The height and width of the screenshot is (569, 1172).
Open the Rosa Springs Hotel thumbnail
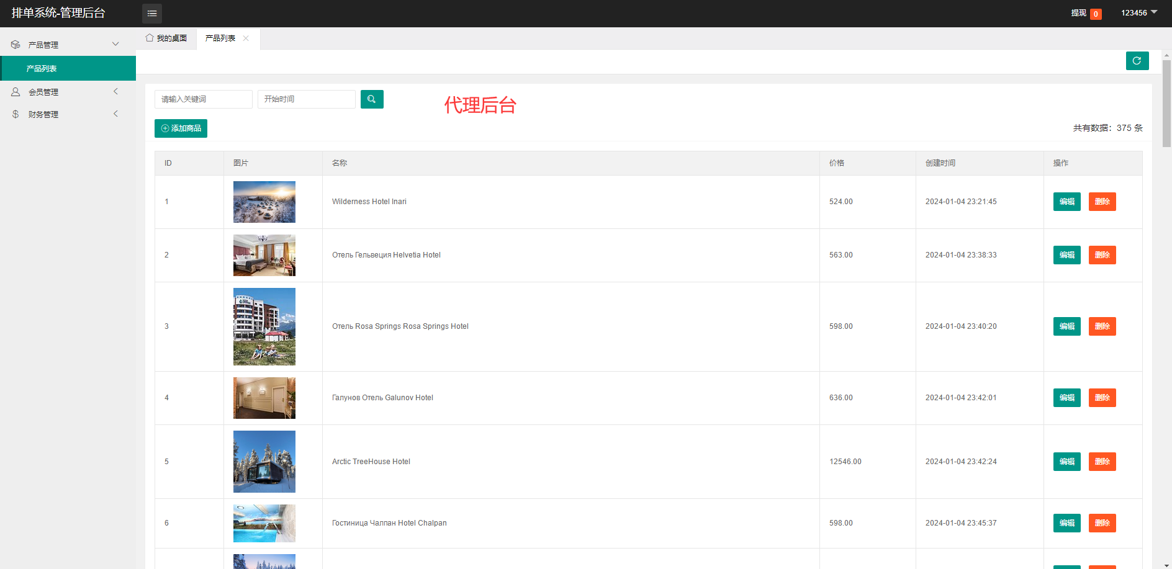click(x=264, y=326)
